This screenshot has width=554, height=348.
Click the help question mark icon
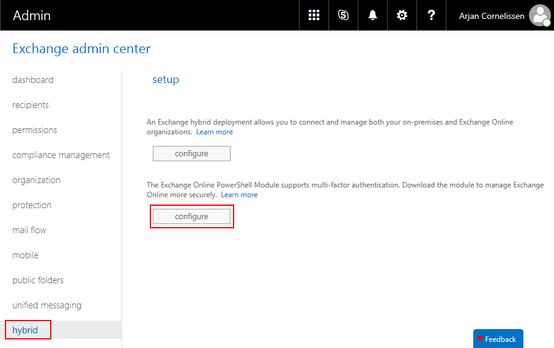click(431, 15)
